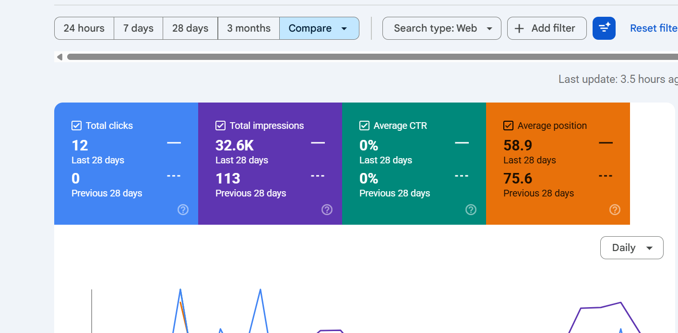The height and width of the screenshot is (333, 678).
Task: Click the solid line legend on Total clicks
Action: pyautogui.click(x=174, y=142)
